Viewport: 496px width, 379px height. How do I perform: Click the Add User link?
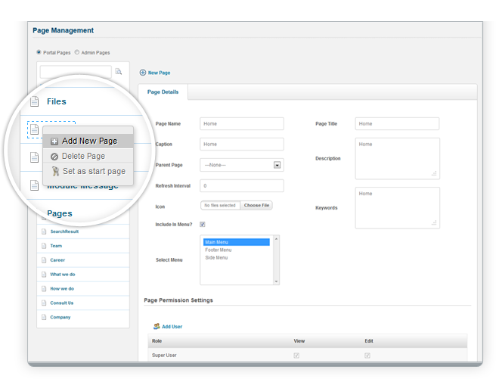[172, 327]
